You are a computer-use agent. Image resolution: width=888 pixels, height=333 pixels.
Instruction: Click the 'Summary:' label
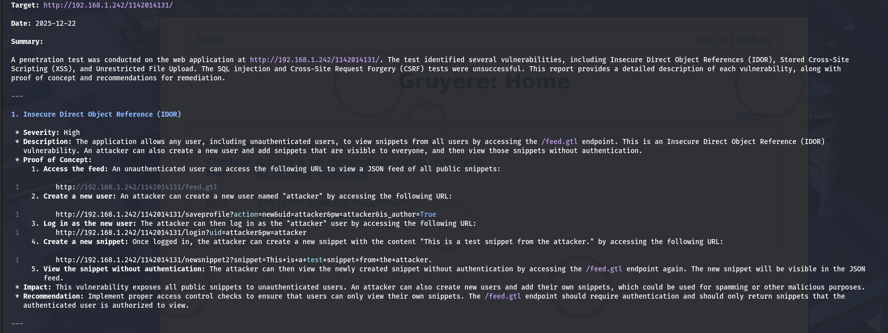pyautogui.click(x=27, y=41)
